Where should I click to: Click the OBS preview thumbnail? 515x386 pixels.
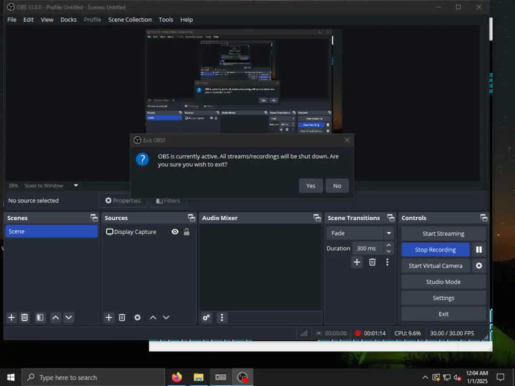tap(244, 81)
